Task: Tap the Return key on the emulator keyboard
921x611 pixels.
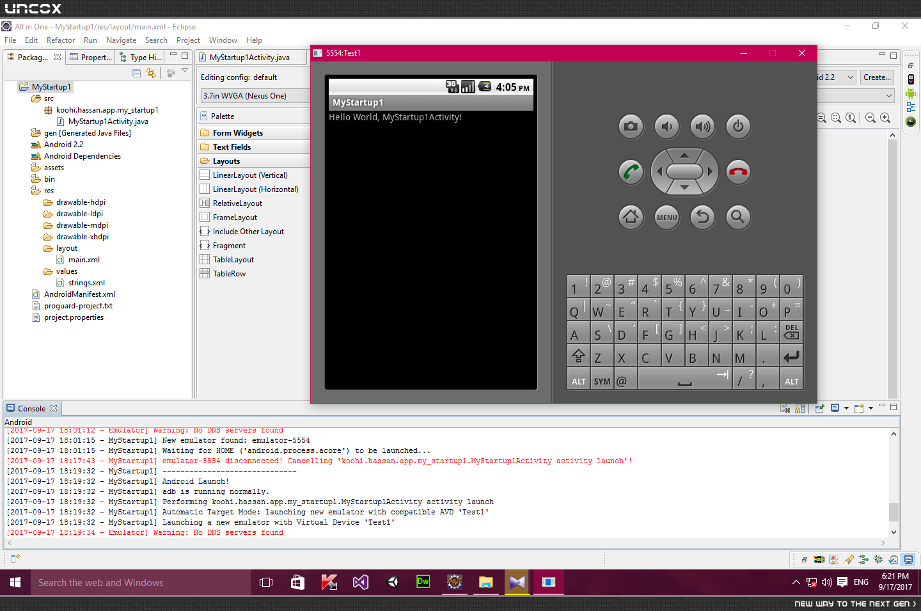Action: click(791, 356)
